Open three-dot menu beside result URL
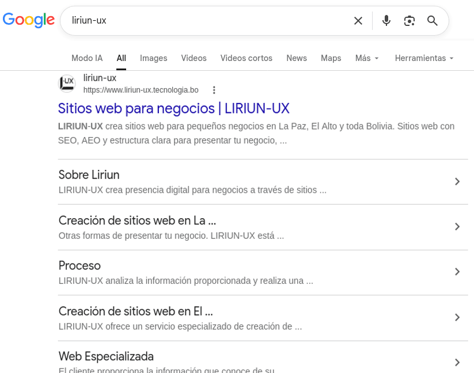 [x=214, y=90]
